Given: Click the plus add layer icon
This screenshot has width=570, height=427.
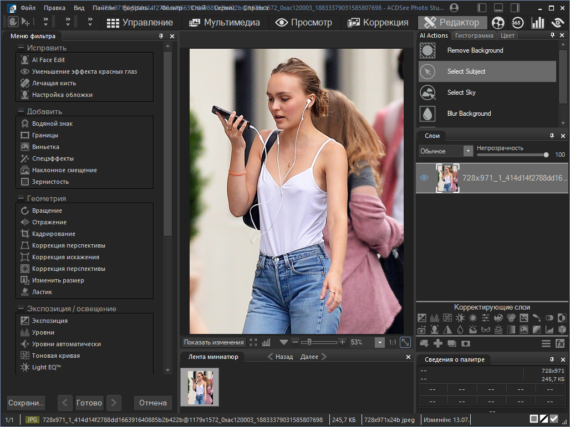Looking at the screenshot, I should click(x=438, y=343).
